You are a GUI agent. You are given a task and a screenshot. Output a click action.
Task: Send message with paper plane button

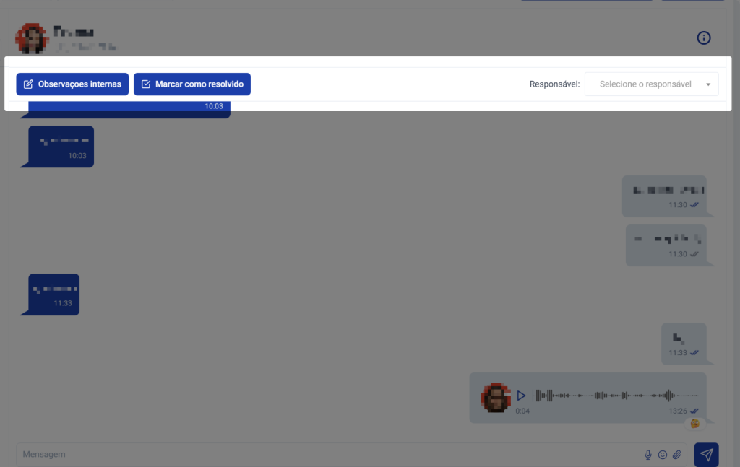[706, 454]
